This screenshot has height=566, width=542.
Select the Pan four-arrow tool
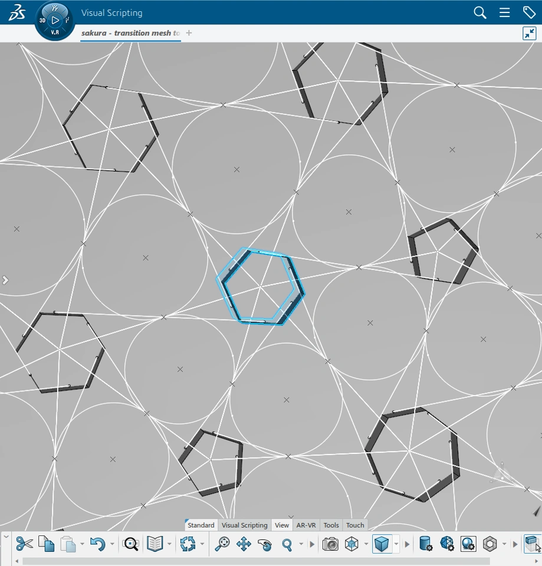(x=244, y=544)
